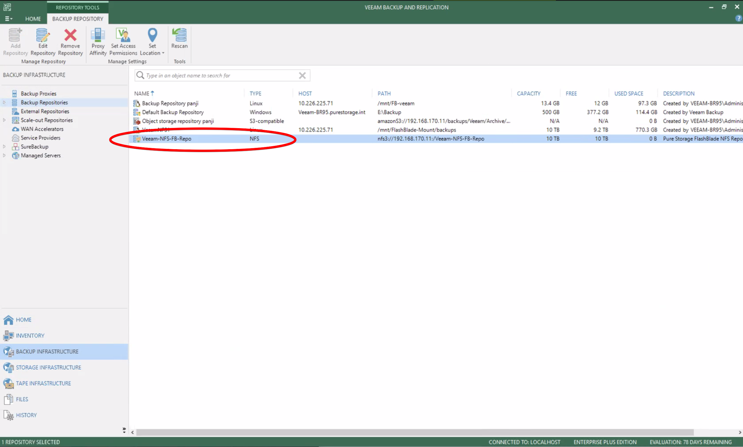The width and height of the screenshot is (743, 447).
Task: Select Veeam-NFS-FB-Repo repository entry
Action: 166,138
